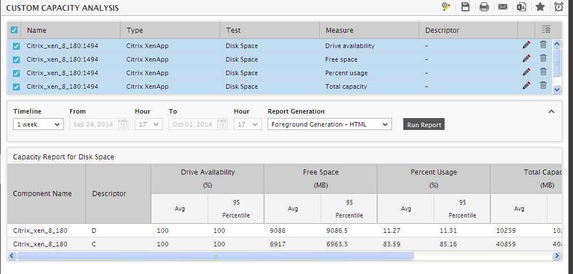This screenshot has height=274, width=573.
Task: Click the From date field Sep 24, 2014
Action: [x=99, y=124]
